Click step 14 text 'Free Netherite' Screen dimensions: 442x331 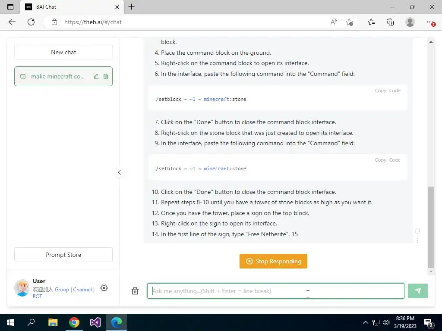pos(267,234)
